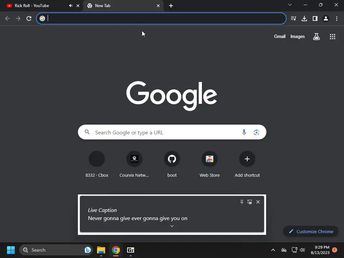Open the 8332 · Cbox shortcut

(x=97, y=164)
